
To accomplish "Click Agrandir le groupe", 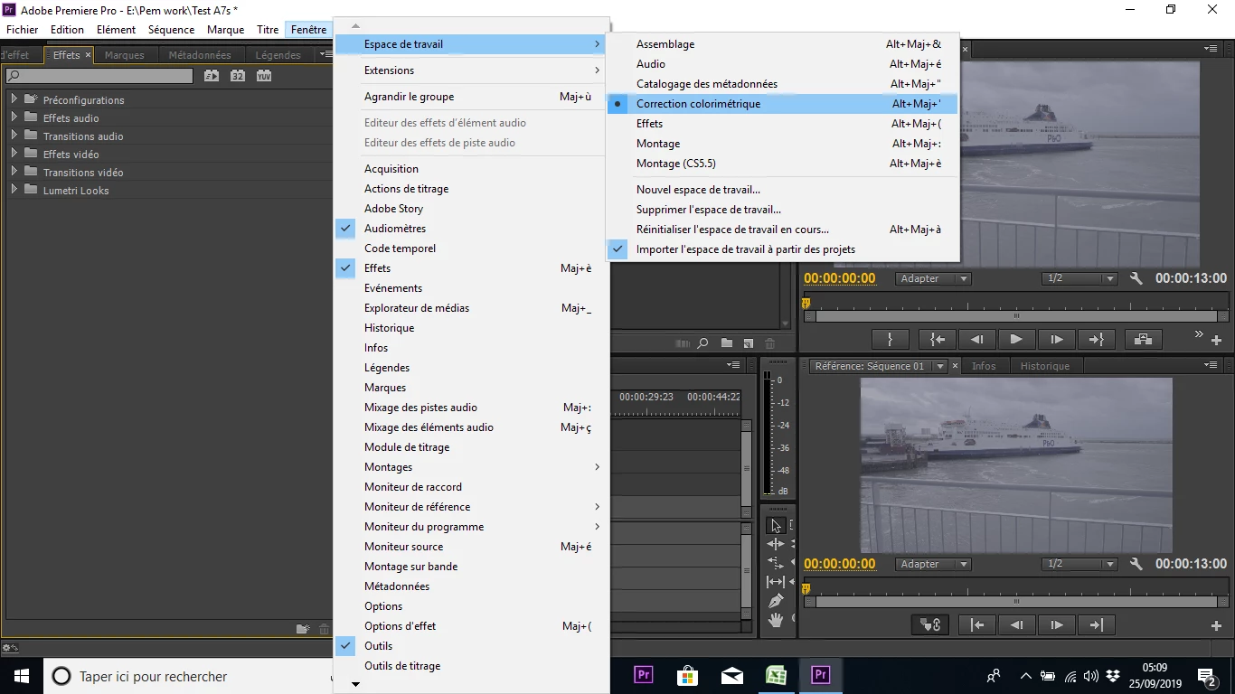I will click(471, 97).
